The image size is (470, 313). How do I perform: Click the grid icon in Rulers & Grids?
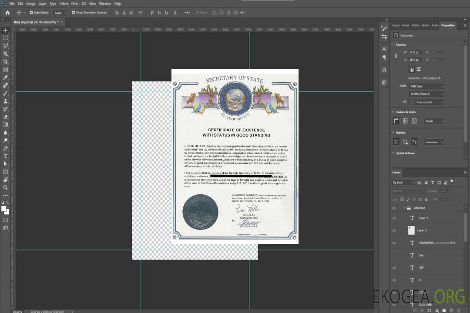[405, 121]
